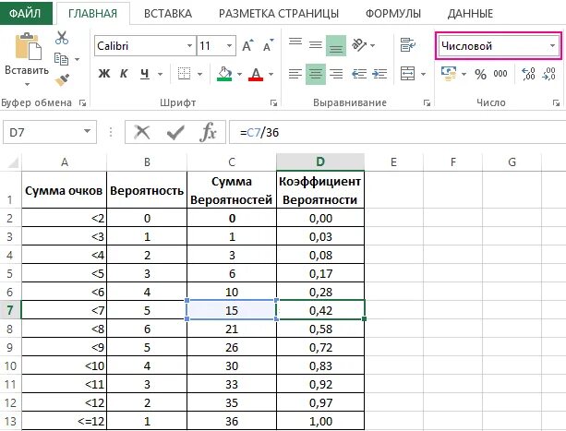Select cell D13 containing 1,00
The image size is (566, 431).
coord(320,421)
